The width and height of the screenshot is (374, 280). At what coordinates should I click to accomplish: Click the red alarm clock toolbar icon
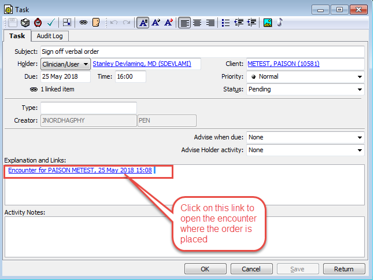point(38,23)
